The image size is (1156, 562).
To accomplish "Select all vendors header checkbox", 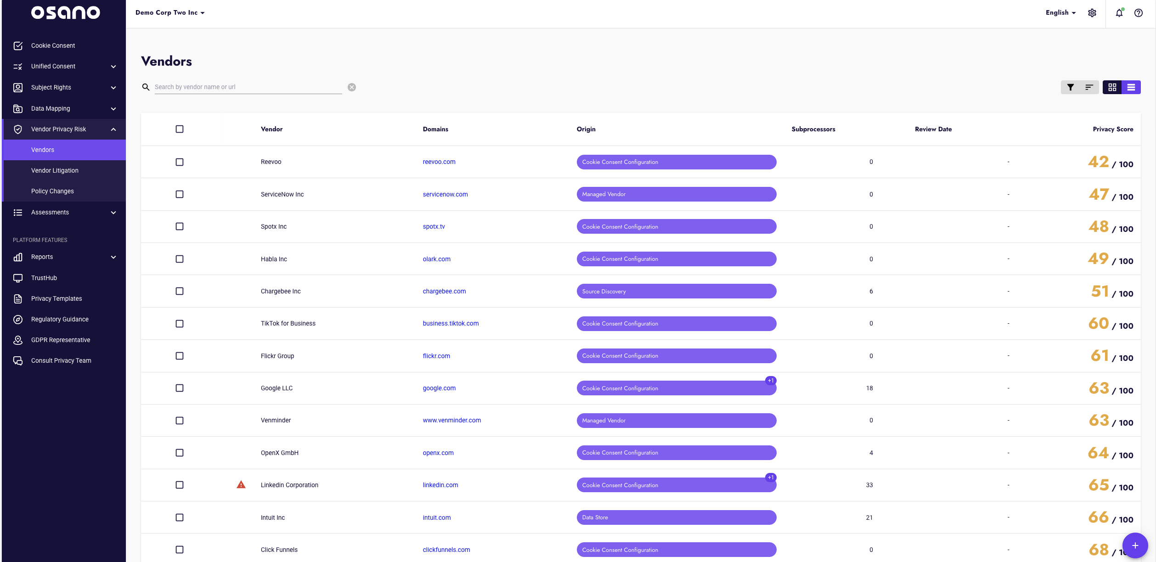I will tap(180, 129).
